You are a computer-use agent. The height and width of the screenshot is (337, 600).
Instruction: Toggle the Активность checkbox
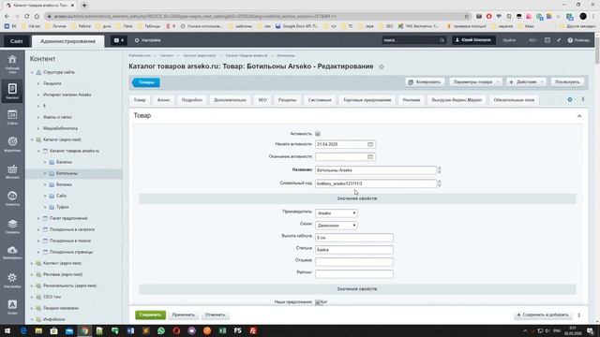[x=318, y=134]
